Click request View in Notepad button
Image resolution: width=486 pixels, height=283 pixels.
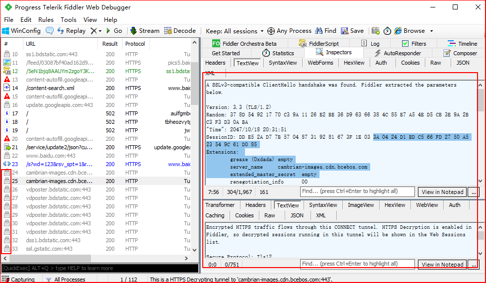pyautogui.click(x=442, y=192)
